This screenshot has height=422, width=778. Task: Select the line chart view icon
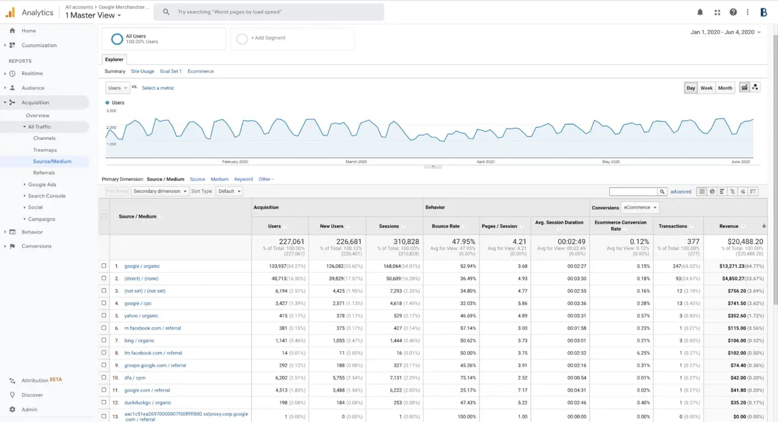[744, 87]
